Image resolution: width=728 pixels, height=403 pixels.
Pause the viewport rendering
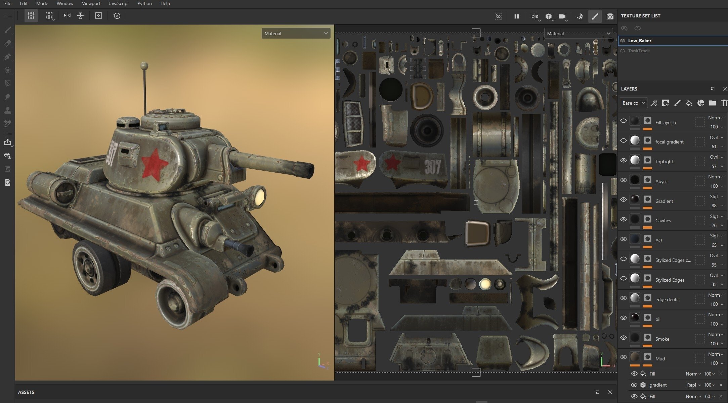point(516,16)
